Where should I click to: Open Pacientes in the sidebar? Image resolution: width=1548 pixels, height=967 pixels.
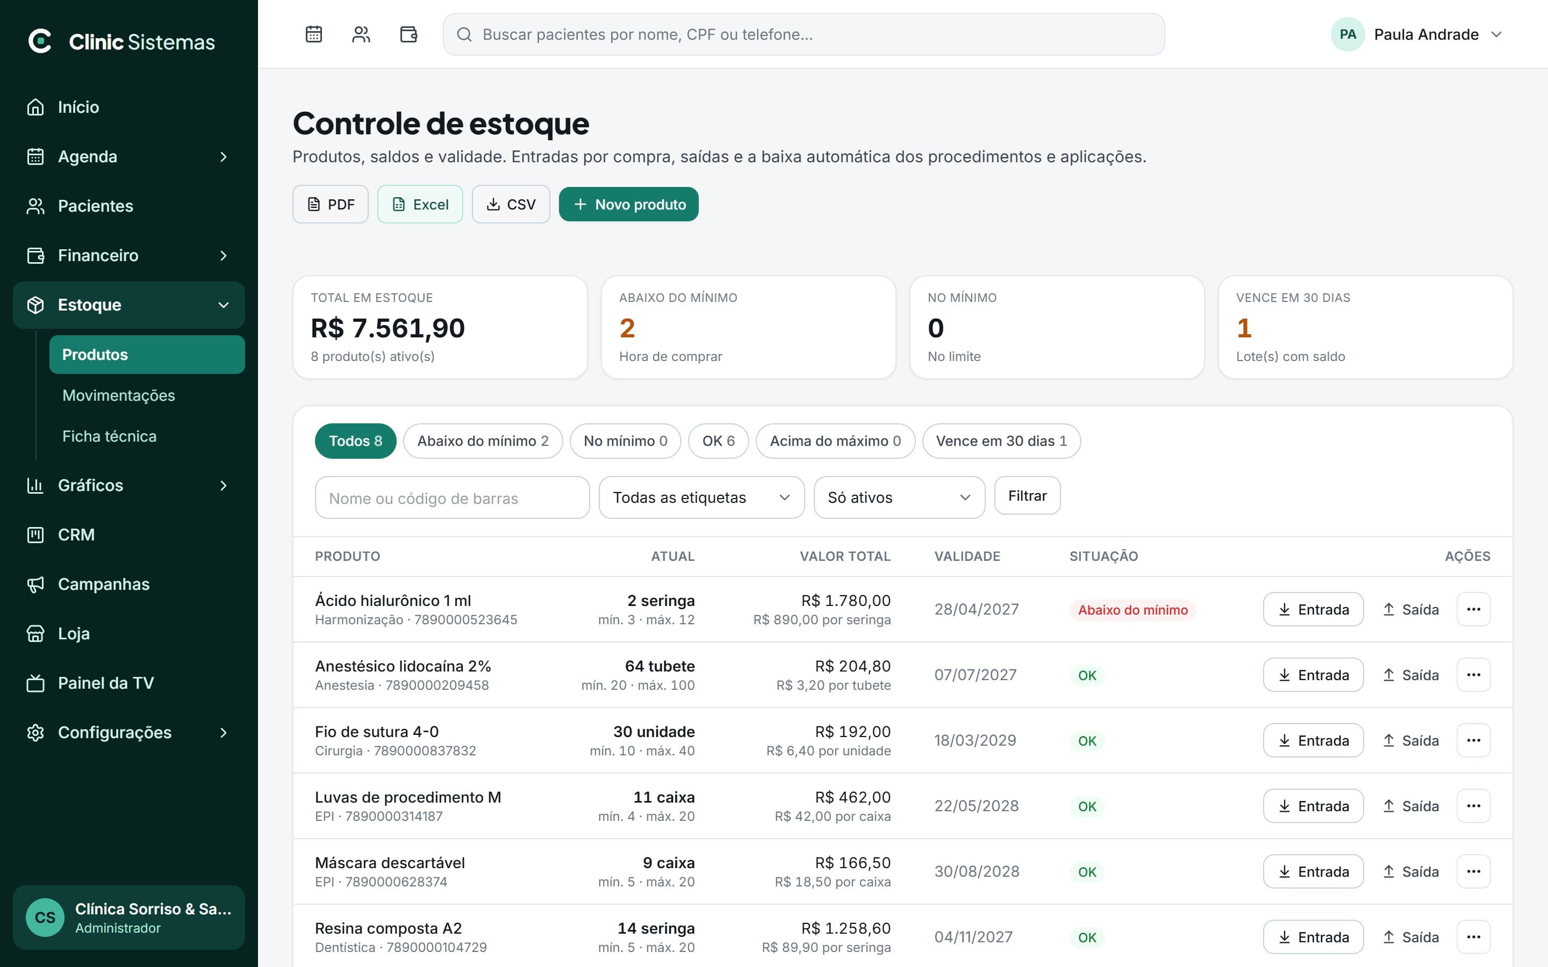128,206
